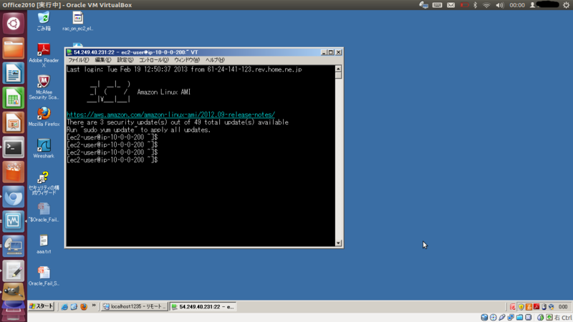The height and width of the screenshot is (322, 573).
Task: Open the system settings gear menu
Action: 566,5
